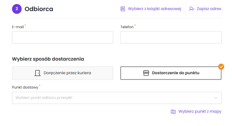
Task: Open 'Wybierz z książki adresowej' link
Action: click(154, 9)
